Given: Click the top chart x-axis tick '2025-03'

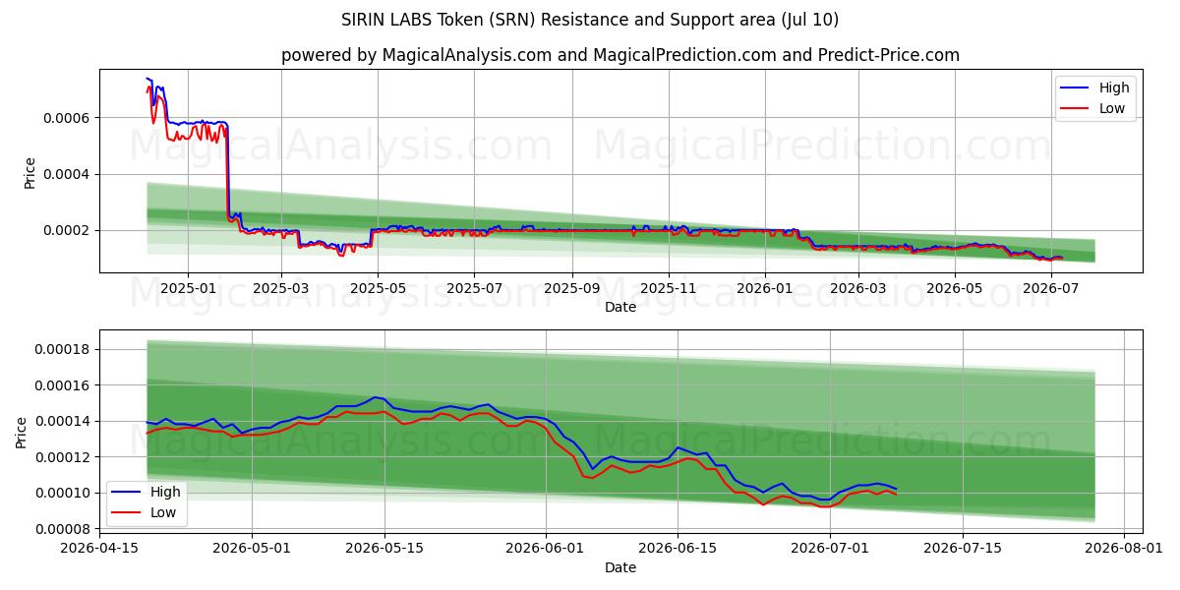Looking at the screenshot, I should coord(281,289).
